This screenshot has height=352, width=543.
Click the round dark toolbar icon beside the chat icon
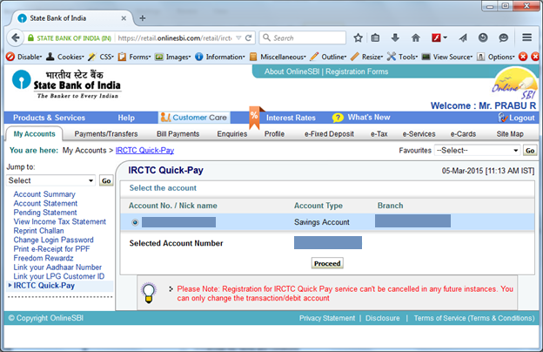tap(483, 37)
